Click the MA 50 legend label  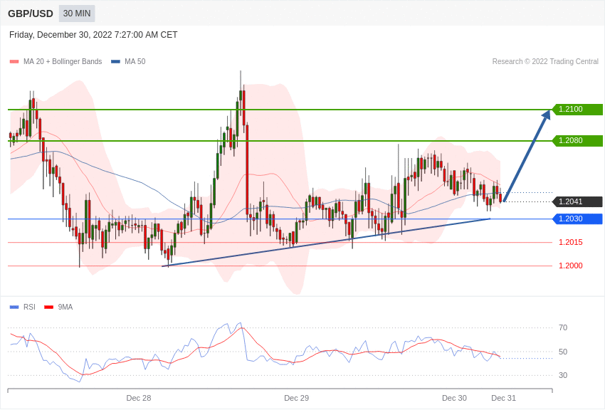tap(135, 61)
